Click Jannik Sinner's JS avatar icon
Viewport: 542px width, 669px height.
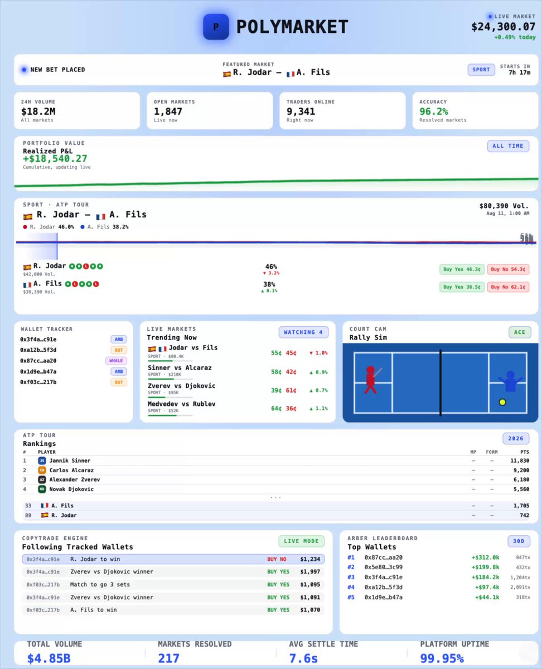42,461
